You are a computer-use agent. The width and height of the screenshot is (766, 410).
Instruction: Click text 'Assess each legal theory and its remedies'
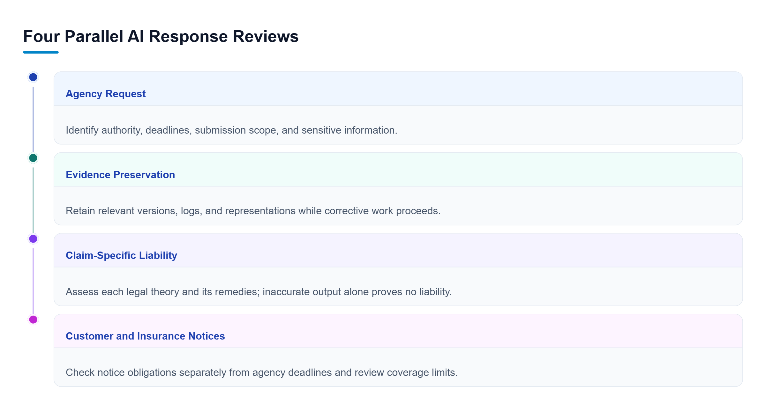162,292
